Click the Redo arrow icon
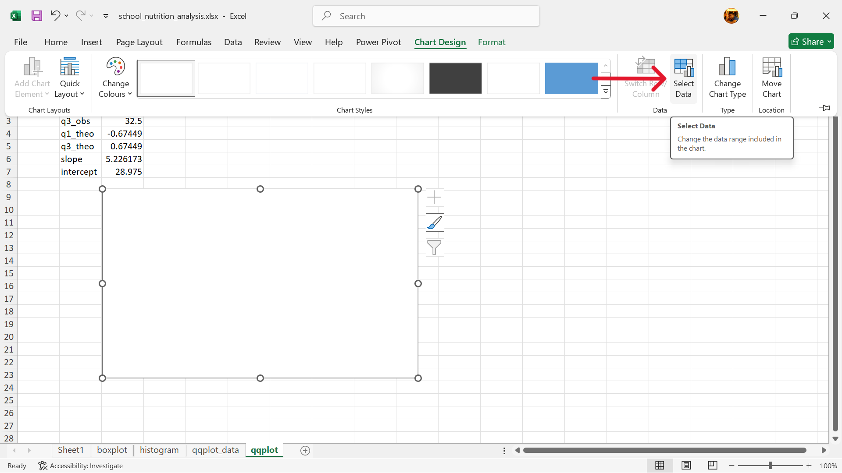This screenshot has width=842, height=473. tap(80, 16)
